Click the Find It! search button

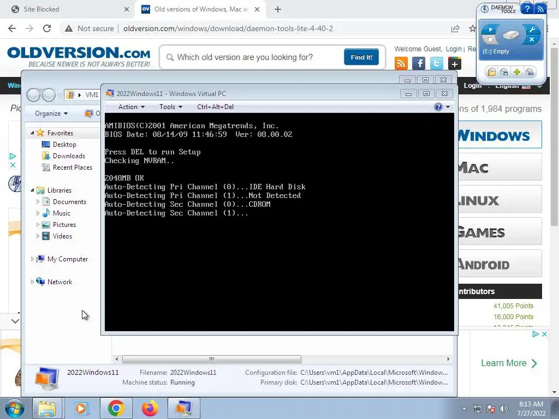(361, 57)
